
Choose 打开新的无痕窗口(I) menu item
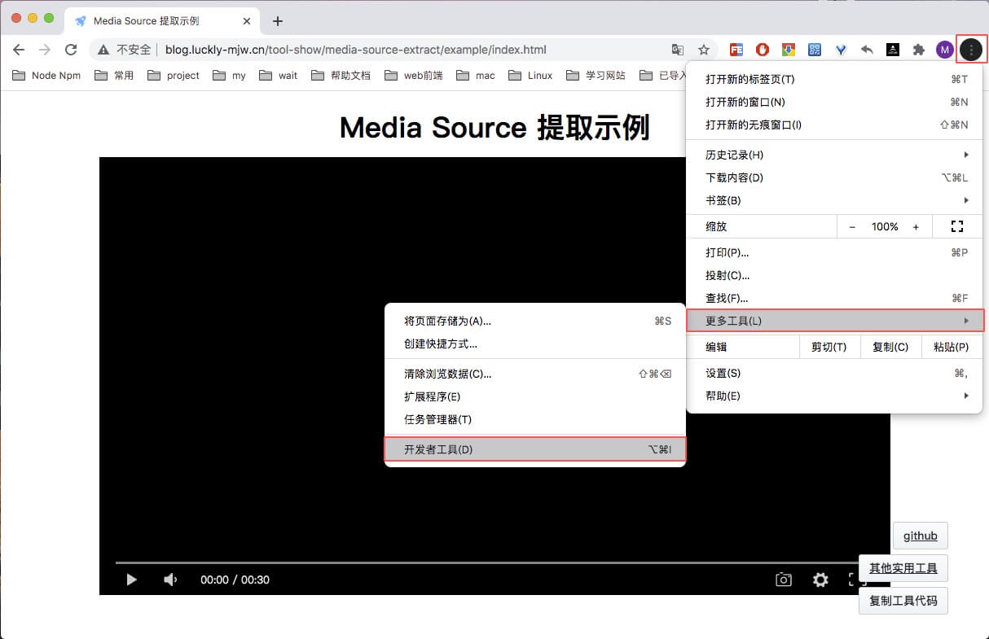[x=834, y=125]
